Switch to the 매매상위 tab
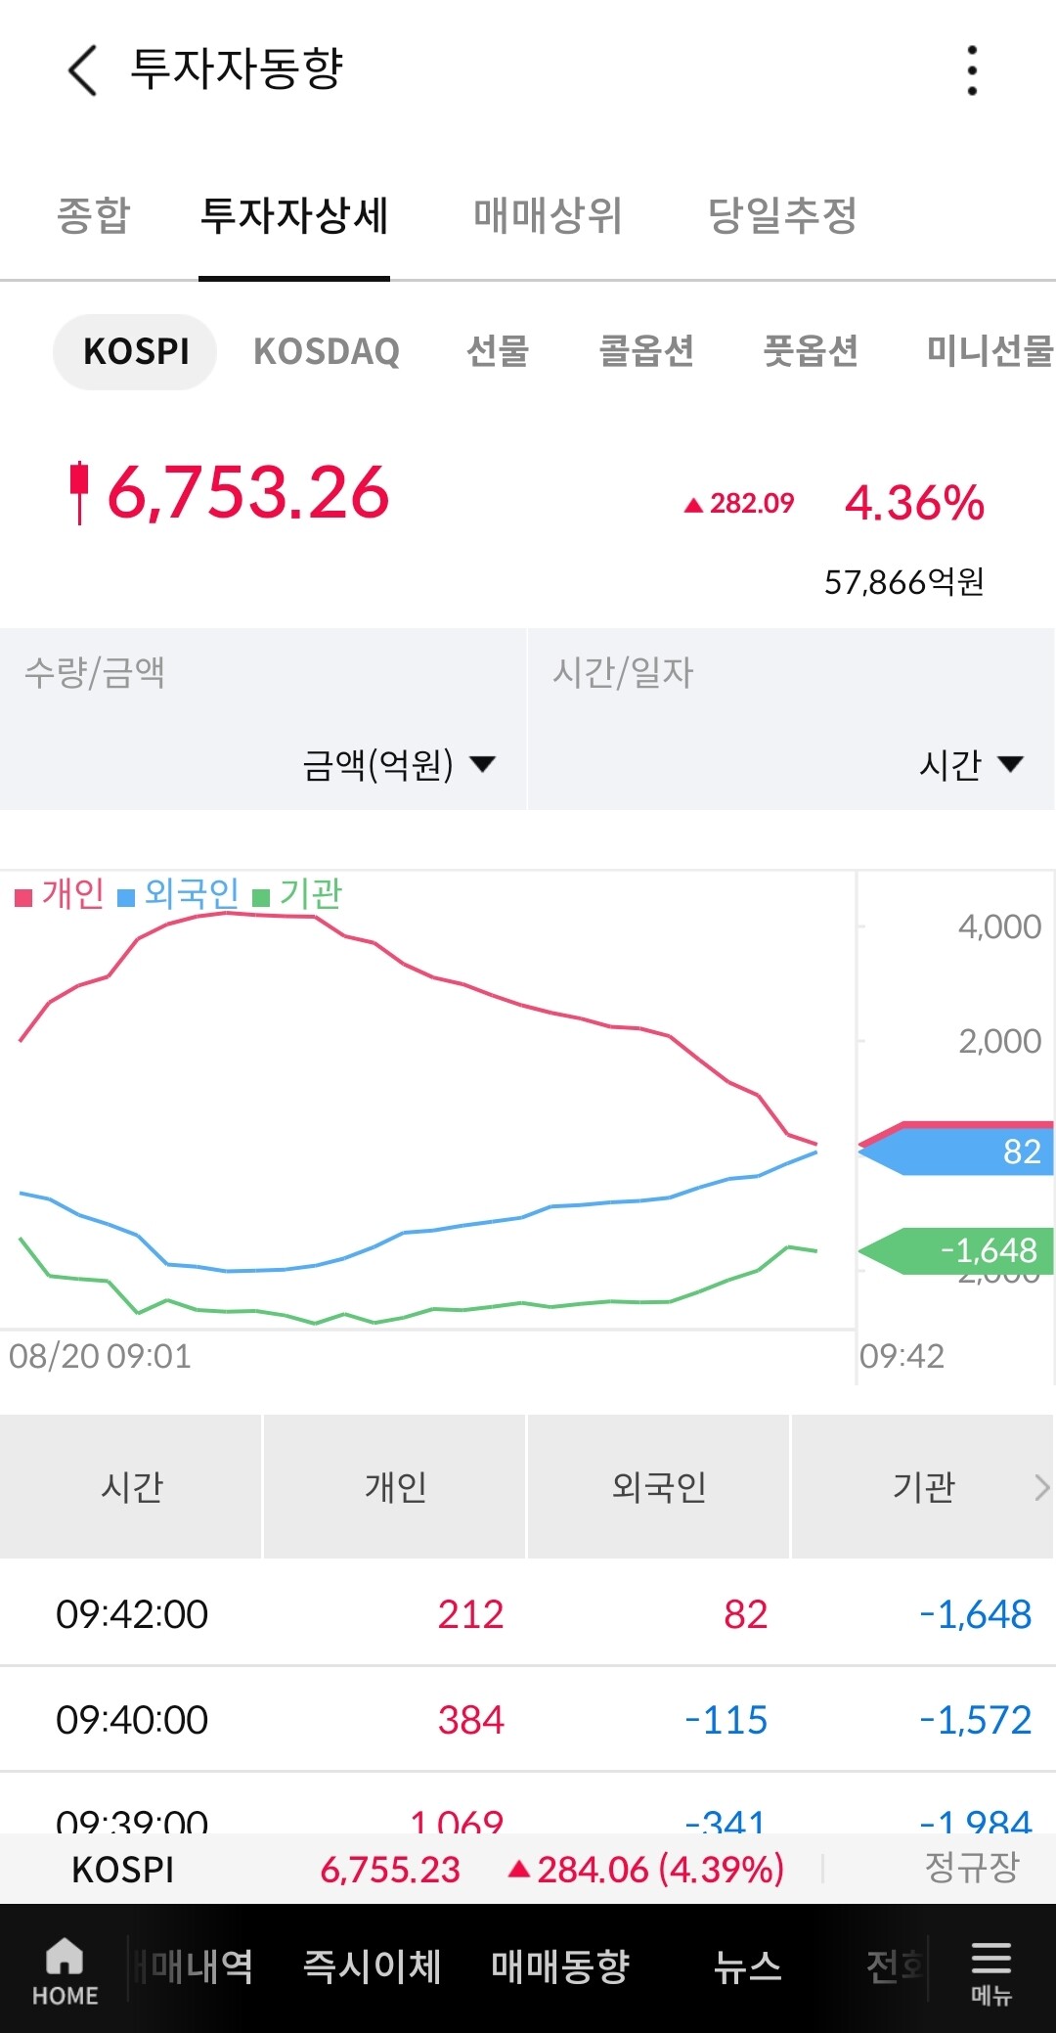This screenshot has width=1056, height=2033. (x=548, y=215)
